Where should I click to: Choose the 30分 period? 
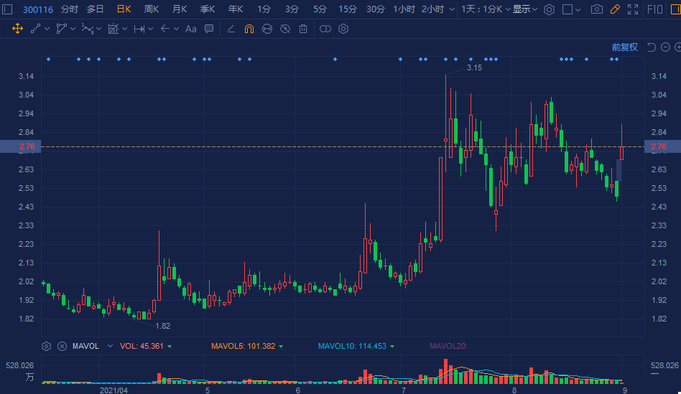376,9
